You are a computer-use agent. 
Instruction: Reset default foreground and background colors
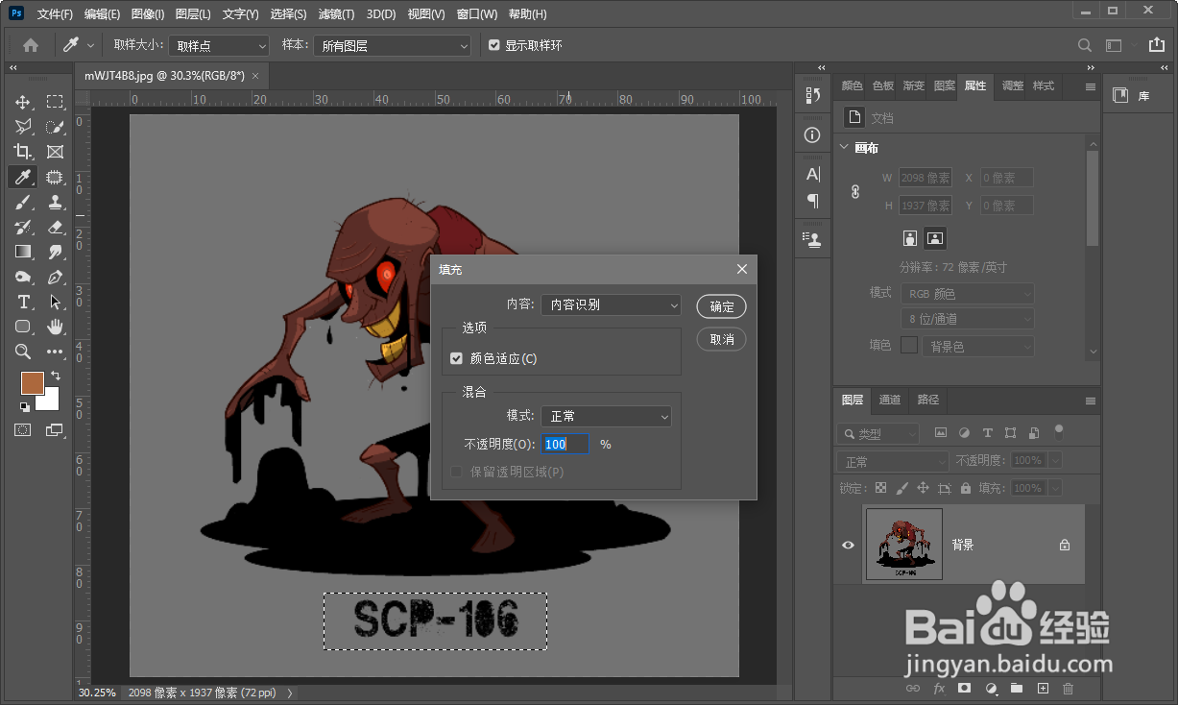click(x=24, y=406)
